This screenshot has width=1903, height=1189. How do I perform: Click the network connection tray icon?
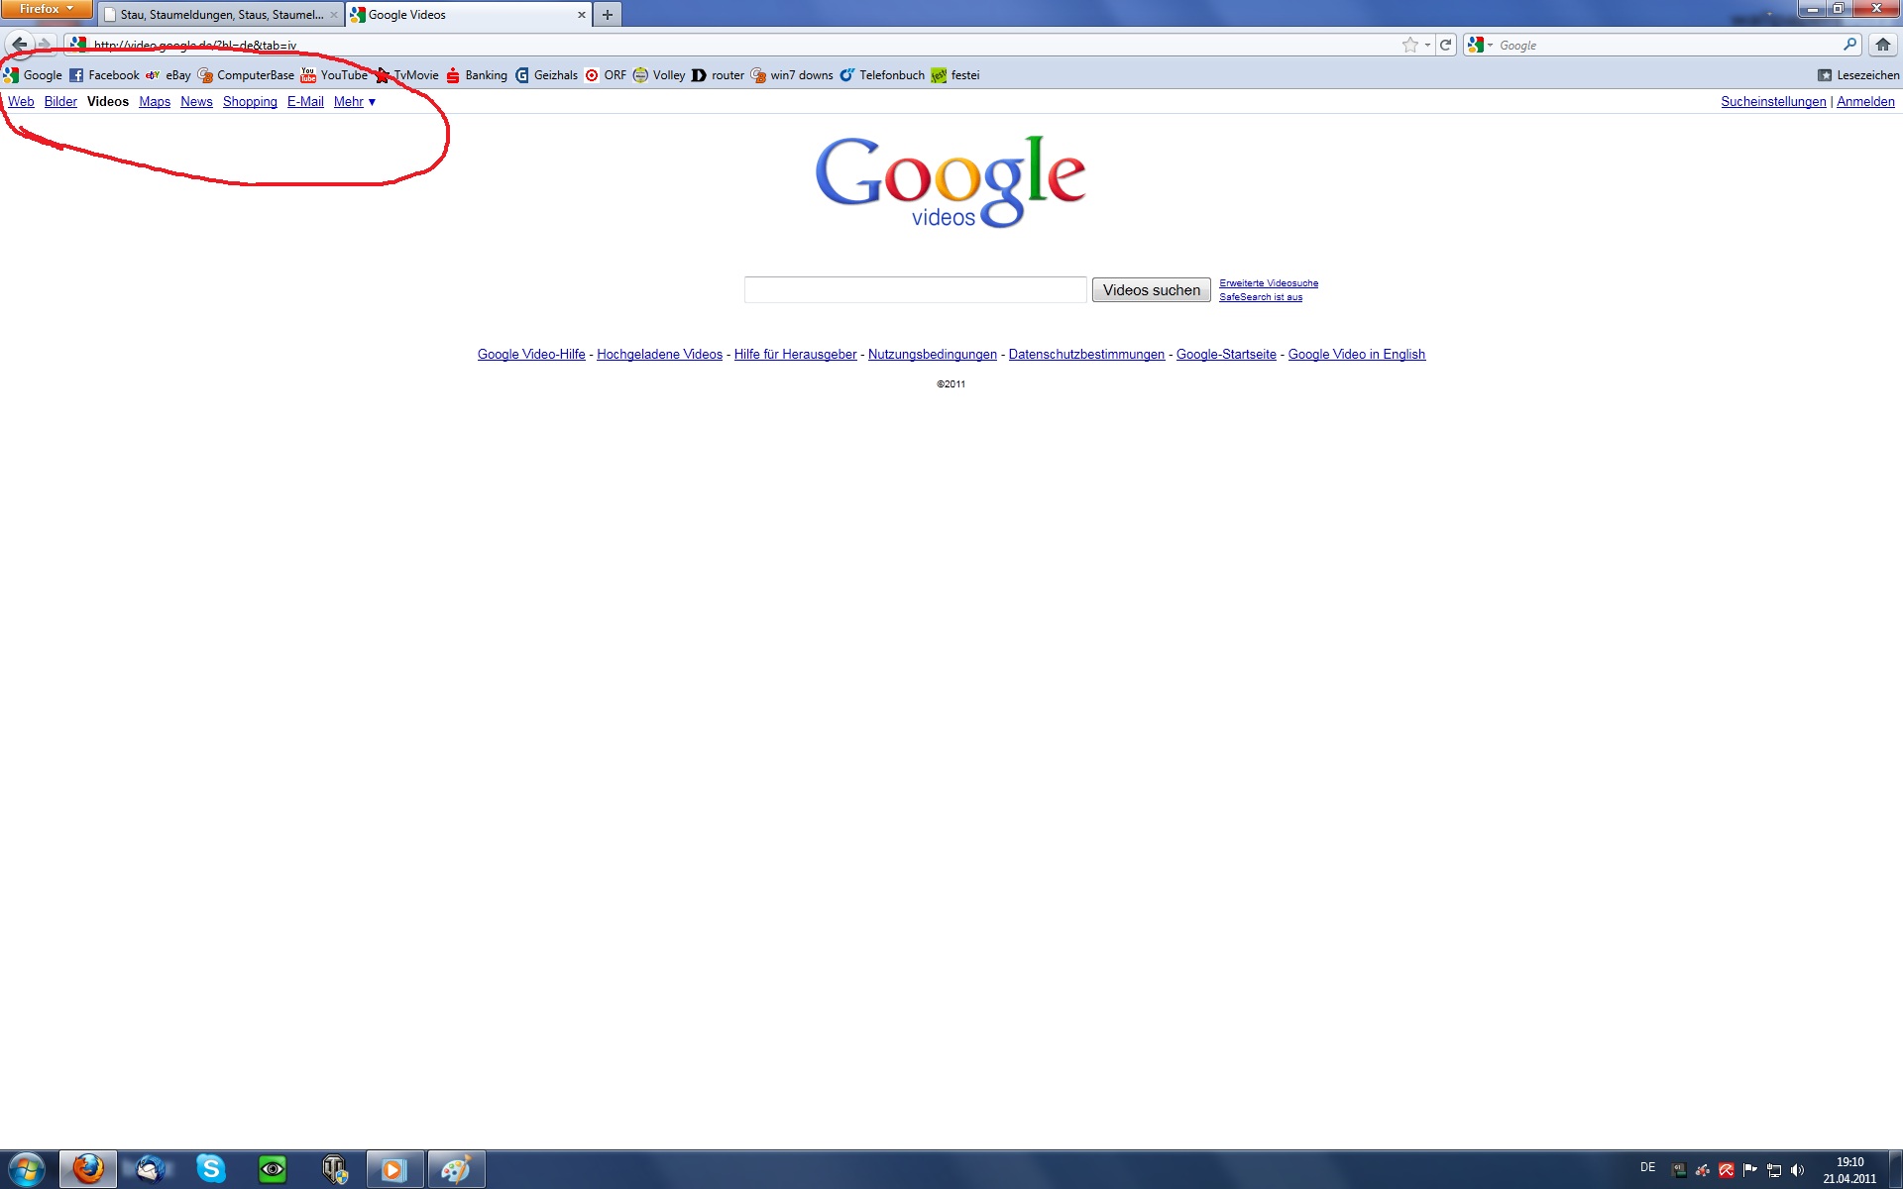1773,1170
